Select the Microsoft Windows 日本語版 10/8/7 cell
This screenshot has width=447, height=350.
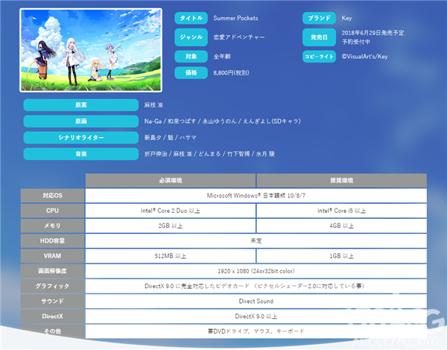pos(256,196)
